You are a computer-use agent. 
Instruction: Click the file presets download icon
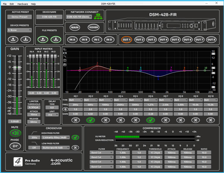coord(56,39)
